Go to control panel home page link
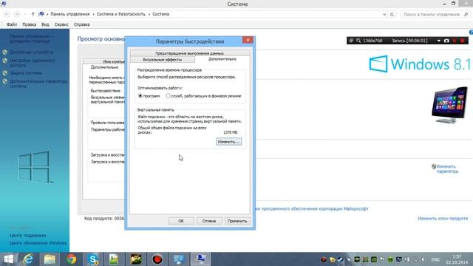Viewport: 473px width, 266px height. tap(32, 38)
